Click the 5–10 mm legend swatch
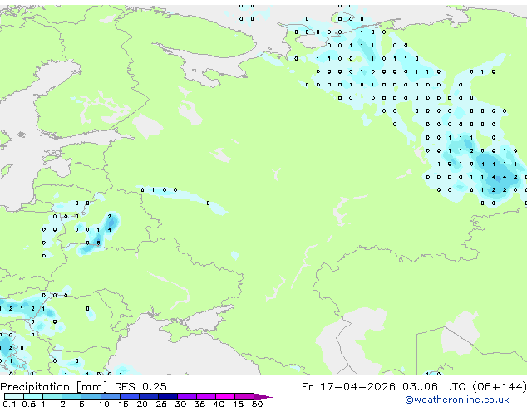Viewport: 527px width, 407px height. pos(91,396)
